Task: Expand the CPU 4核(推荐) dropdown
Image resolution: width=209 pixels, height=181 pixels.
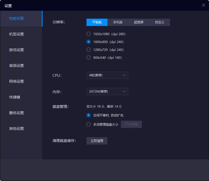Action: (107, 75)
